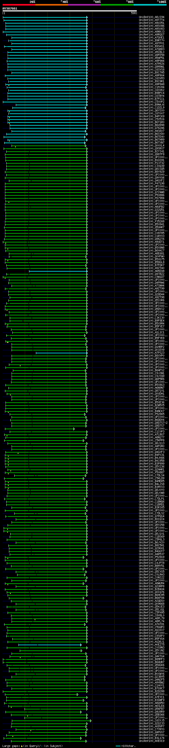
Task: Open hit UniRef100_Q9D7S7-2
Action: click(x=153, y=423)
